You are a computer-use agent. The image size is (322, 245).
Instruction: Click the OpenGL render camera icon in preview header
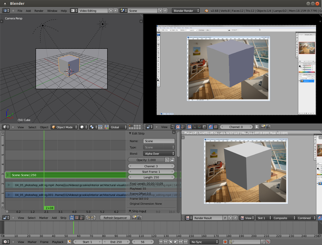click(263, 127)
